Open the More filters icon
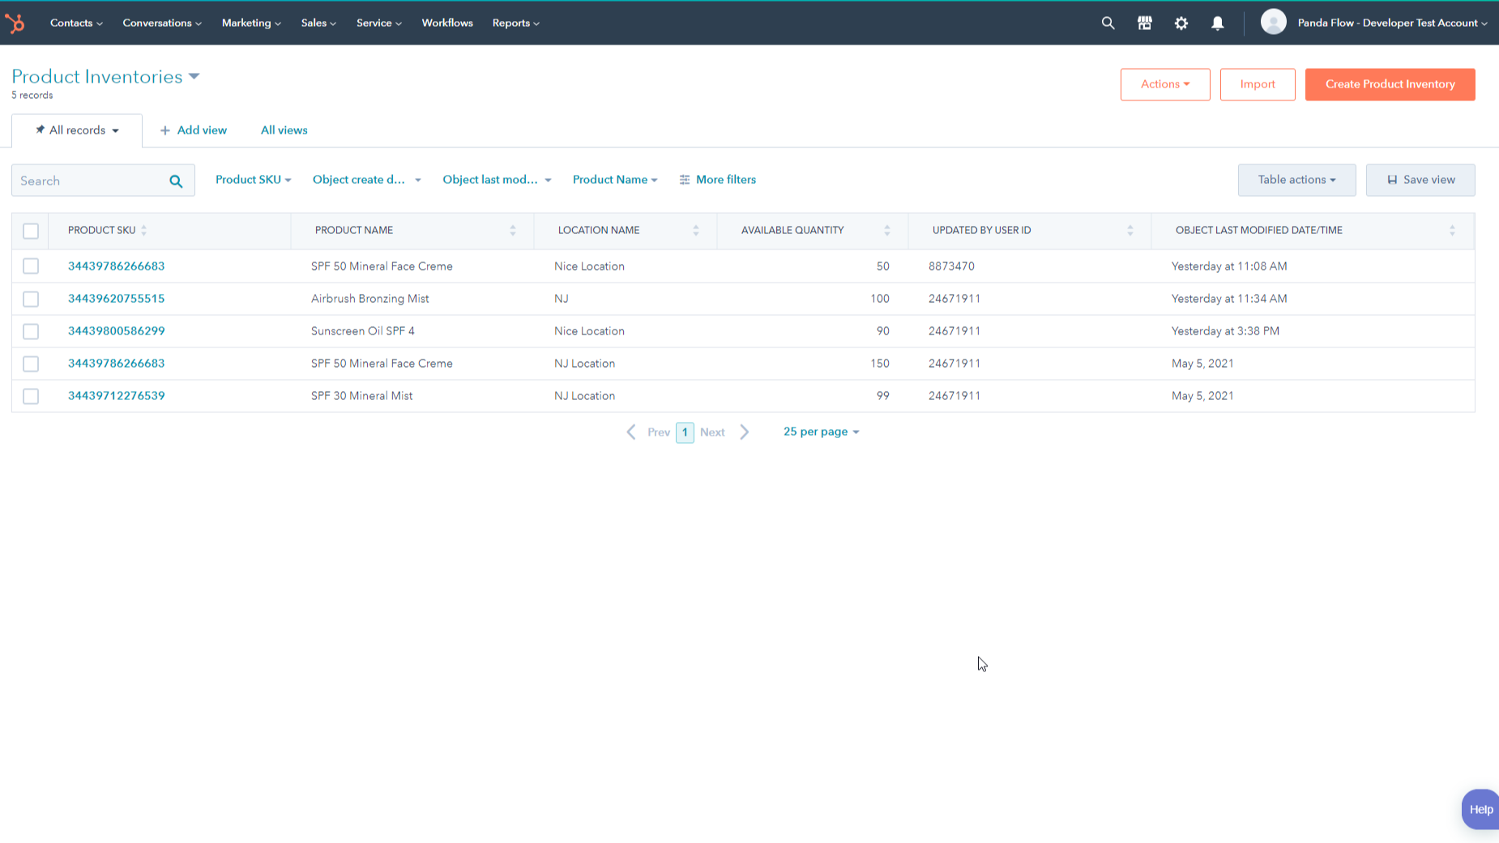The height and width of the screenshot is (843, 1499). pos(685,179)
